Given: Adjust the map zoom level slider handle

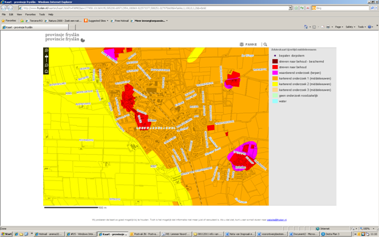Looking at the screenshot, I should pyautogui.click(x=46, y=57).
